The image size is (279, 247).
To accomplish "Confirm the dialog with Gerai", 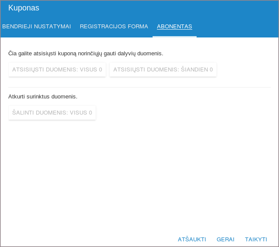I will (225, 239).
